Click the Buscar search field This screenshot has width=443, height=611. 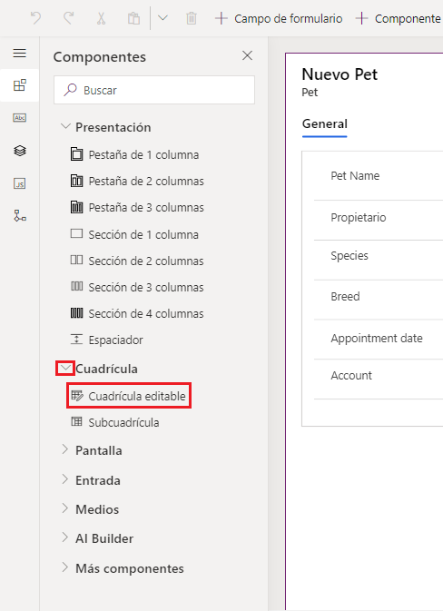pyautogui.click(x=154, y=90)
